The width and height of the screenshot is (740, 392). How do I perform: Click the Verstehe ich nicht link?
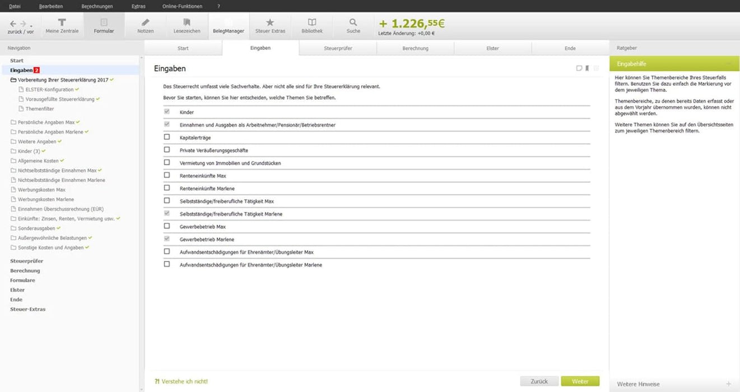[180, 381]
